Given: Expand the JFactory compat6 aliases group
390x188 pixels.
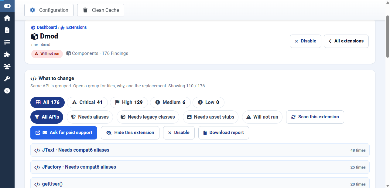Looking at the screenshot, I should 200,167.
